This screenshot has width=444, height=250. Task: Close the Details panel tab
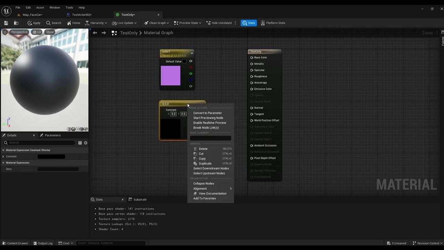(34, 135)
